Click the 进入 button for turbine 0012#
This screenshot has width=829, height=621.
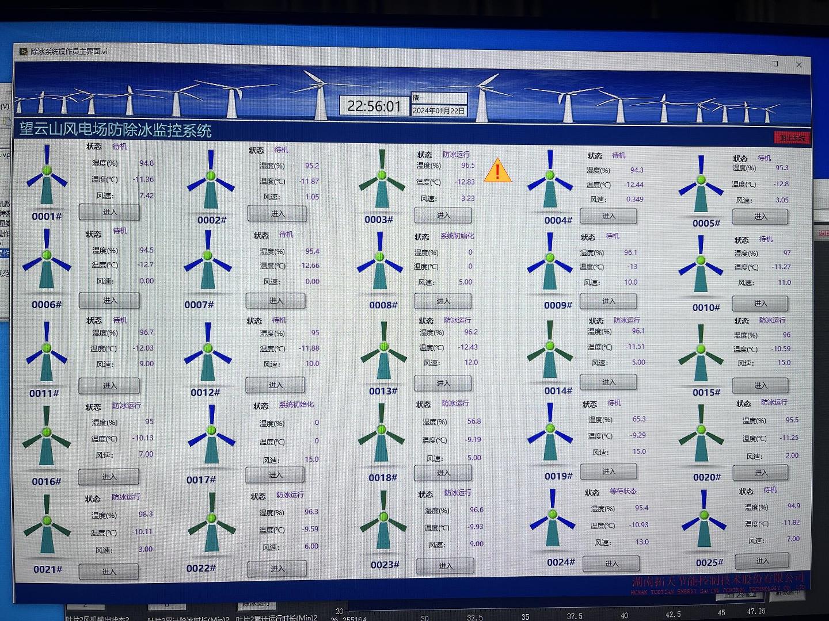pos(276,385)
